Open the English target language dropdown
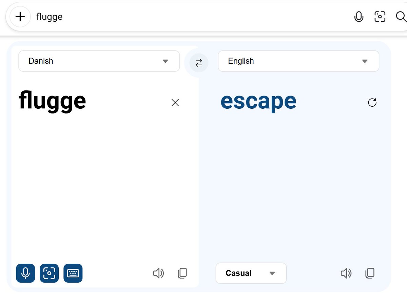This screenshot has width=407, height=299. 298,61
